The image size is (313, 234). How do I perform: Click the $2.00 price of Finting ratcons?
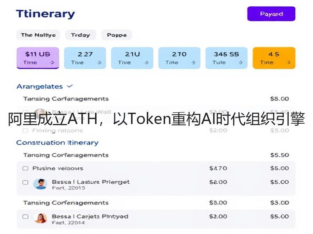pos(218,131)
